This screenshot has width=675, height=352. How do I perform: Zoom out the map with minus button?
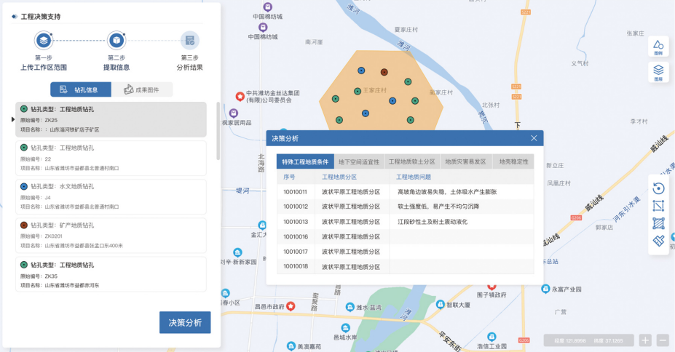click(x=663, y=340)
